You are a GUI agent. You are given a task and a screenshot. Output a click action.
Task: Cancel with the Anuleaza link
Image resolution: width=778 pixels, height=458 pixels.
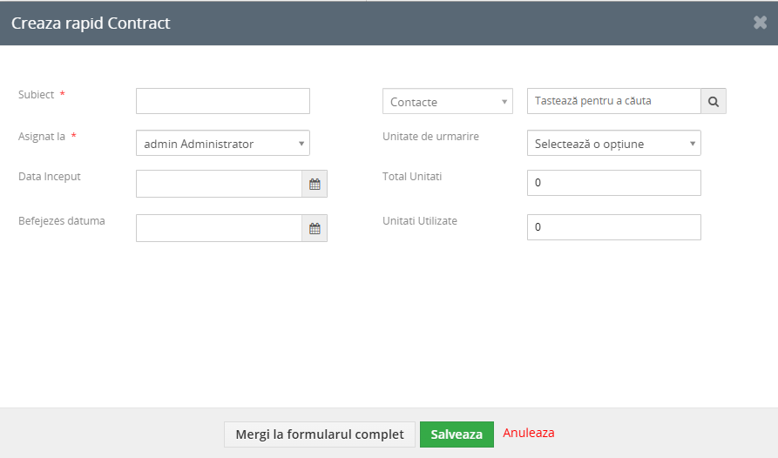point(529,433)
